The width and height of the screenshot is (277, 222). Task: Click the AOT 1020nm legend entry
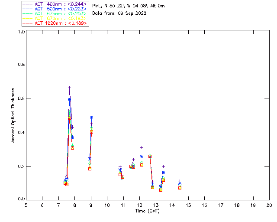coord(55,23)
